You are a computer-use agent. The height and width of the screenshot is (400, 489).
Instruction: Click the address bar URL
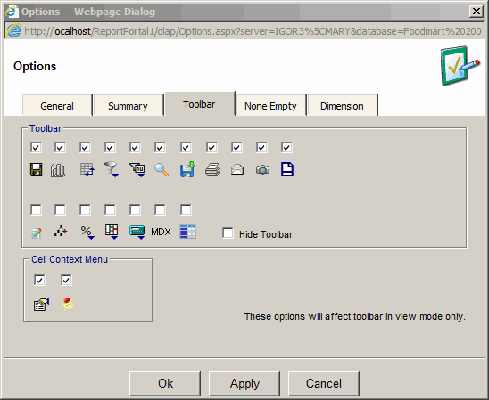point(253,31)
